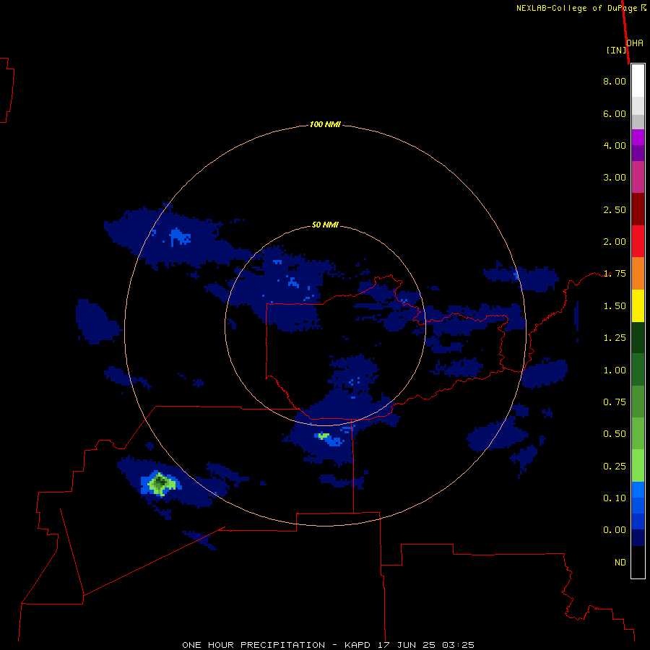Image resolution: width=650 pixels, height=650 pixels.
Task: Click the bright red 2.00 legend swatch
Action: click(x=638, y=241)
